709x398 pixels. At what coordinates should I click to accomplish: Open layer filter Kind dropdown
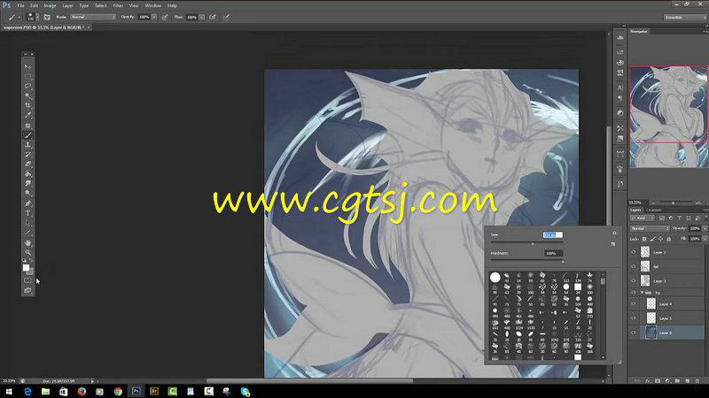[643, 218]
